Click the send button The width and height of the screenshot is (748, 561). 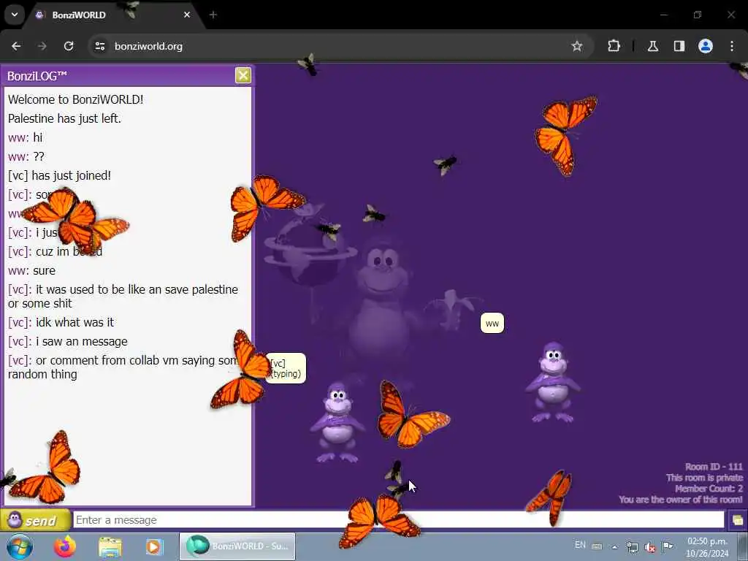(36, 520)
